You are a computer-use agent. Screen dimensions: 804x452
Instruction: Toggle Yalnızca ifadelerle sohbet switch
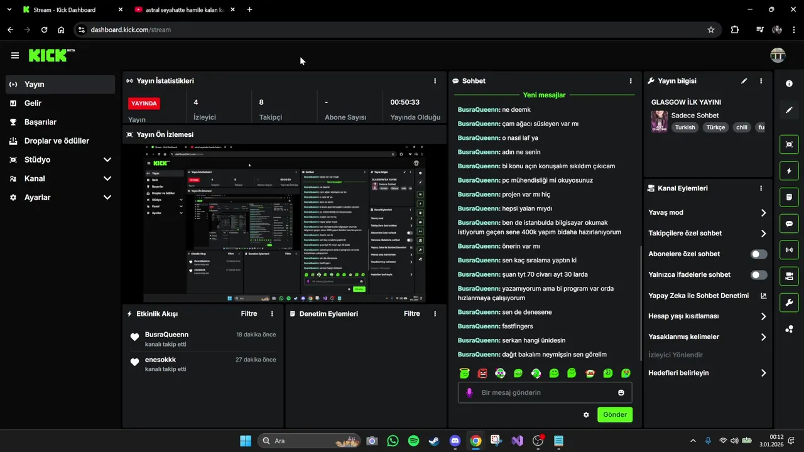[x=759, y=275]
